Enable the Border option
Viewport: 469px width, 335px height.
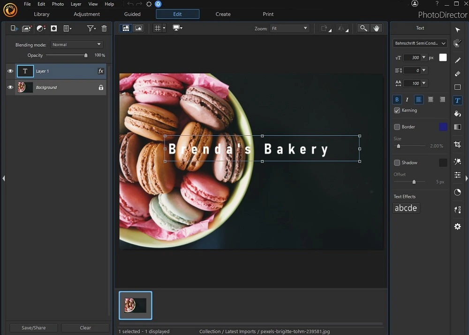(x=397, y=126)
